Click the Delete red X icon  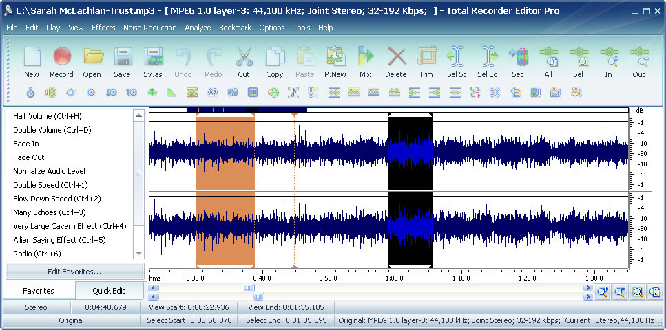396,56
